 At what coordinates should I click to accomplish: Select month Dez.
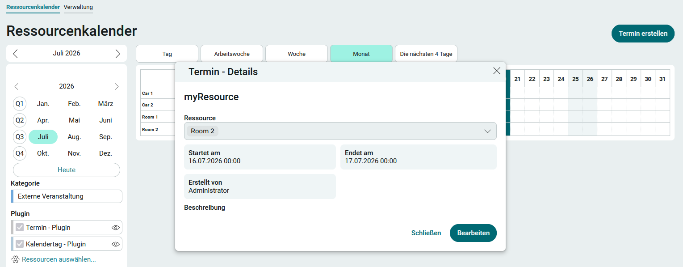(x=105, y=153)
